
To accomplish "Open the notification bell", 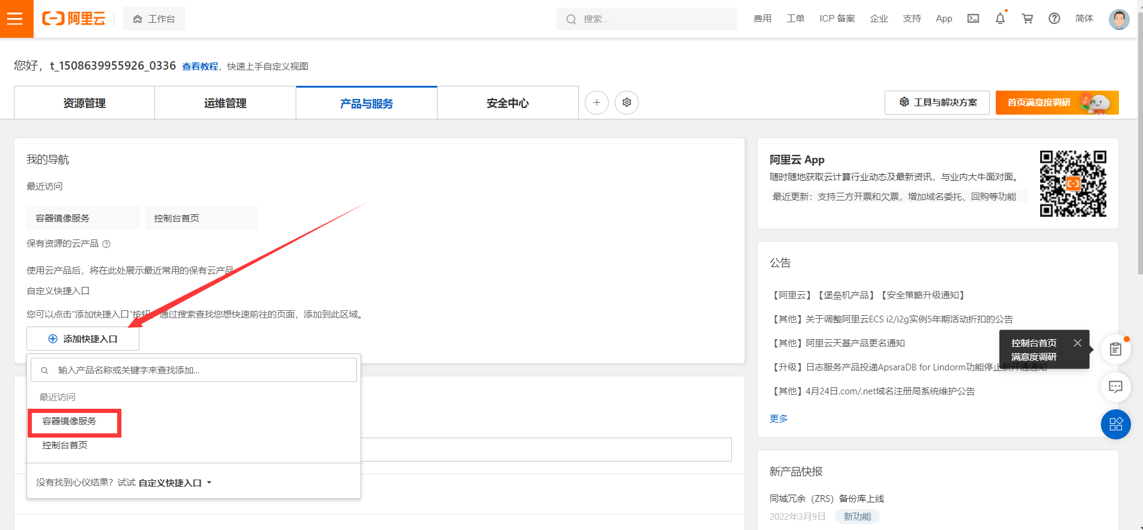I will click(x=1000, y=19).
